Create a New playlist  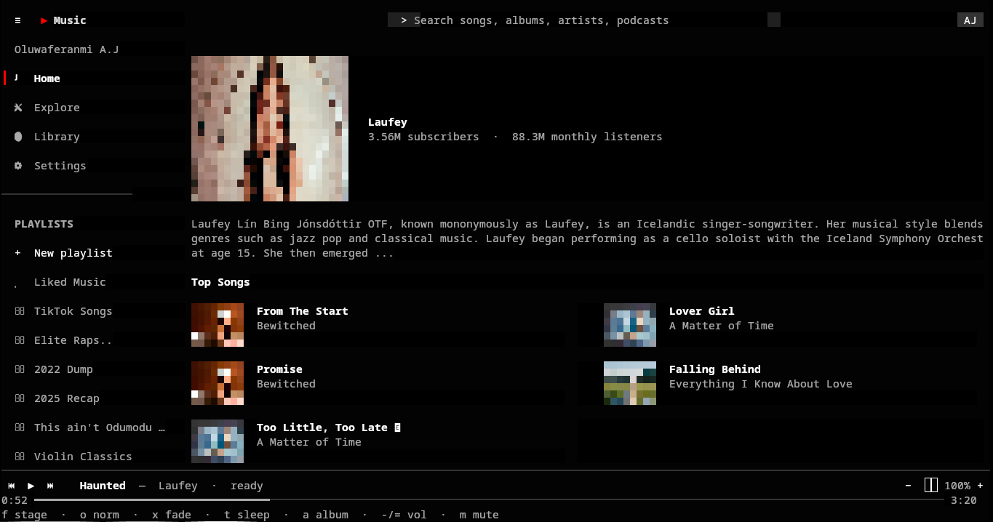click(73, 253)
